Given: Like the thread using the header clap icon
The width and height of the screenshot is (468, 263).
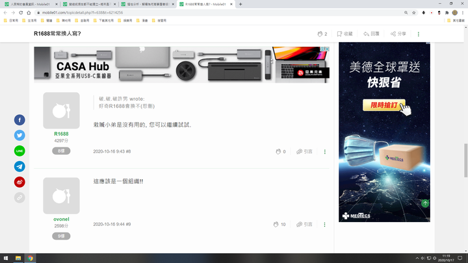Looking at the screenshot, I should [322, 34].
